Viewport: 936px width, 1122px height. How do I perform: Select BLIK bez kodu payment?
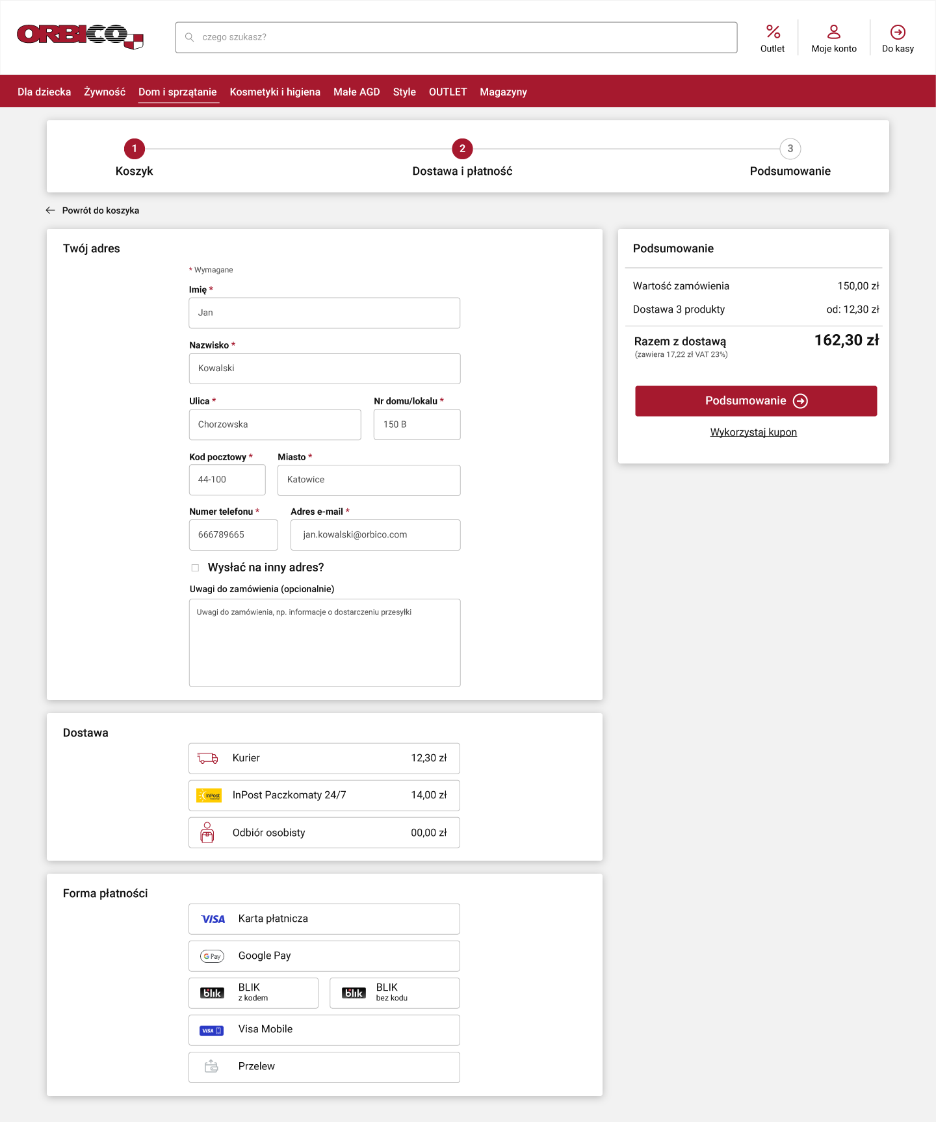click(395, 993)
